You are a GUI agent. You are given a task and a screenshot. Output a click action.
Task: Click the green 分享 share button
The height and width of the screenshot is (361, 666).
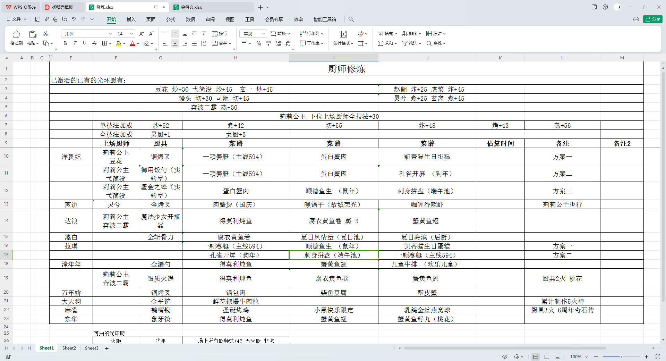click(x=652, y=19)
